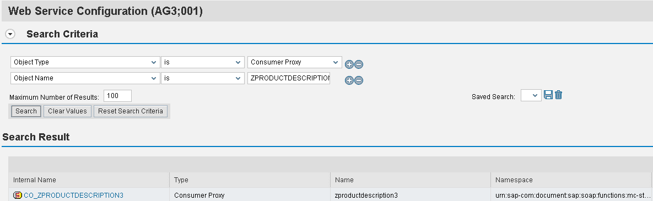Image resolution: width=653 pixels, height=201 pixels.
Task: Open the 'is' operator dropdown for Object Name
Action: pos(202,78)
